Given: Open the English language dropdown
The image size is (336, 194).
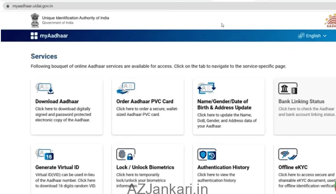Looking at the screenshot, I should (x=312, y=36).
